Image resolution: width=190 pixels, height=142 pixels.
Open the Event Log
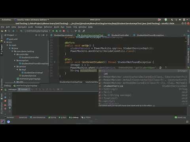180,118
